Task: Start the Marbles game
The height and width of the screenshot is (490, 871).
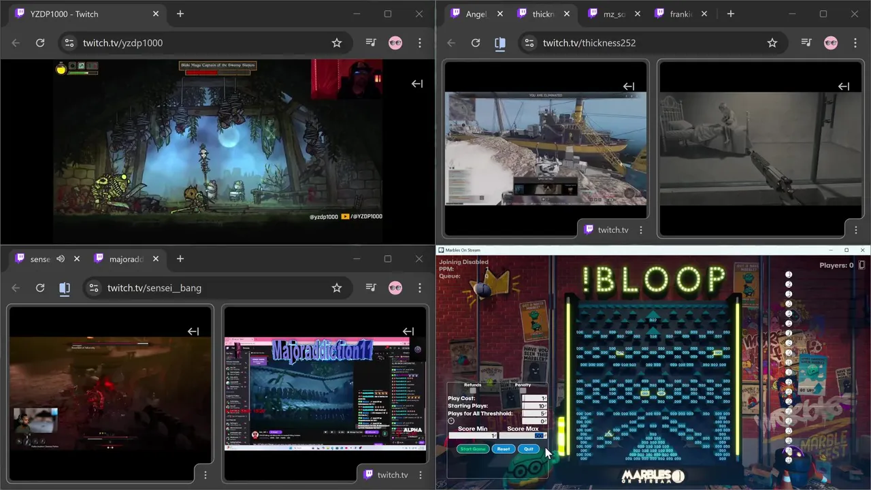Action: 473,449
